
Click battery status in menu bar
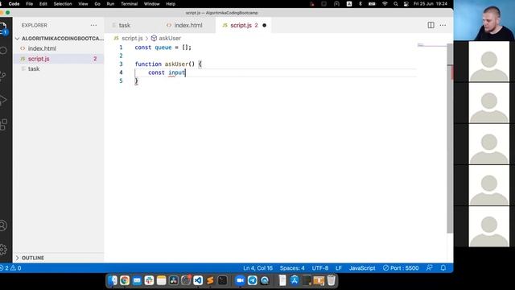coord(372,4)
